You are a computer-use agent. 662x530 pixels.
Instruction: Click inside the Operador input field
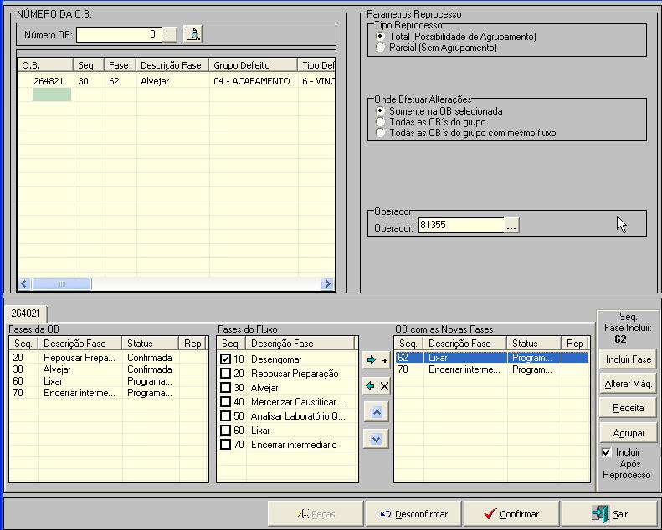click(460, 225)
